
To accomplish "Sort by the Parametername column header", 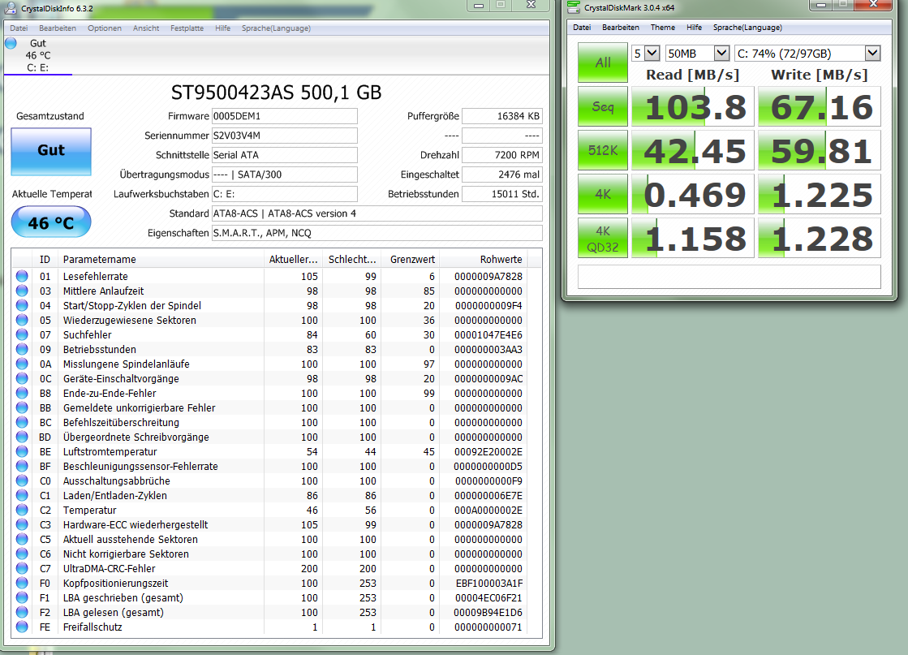I will [x=161, y=260].
